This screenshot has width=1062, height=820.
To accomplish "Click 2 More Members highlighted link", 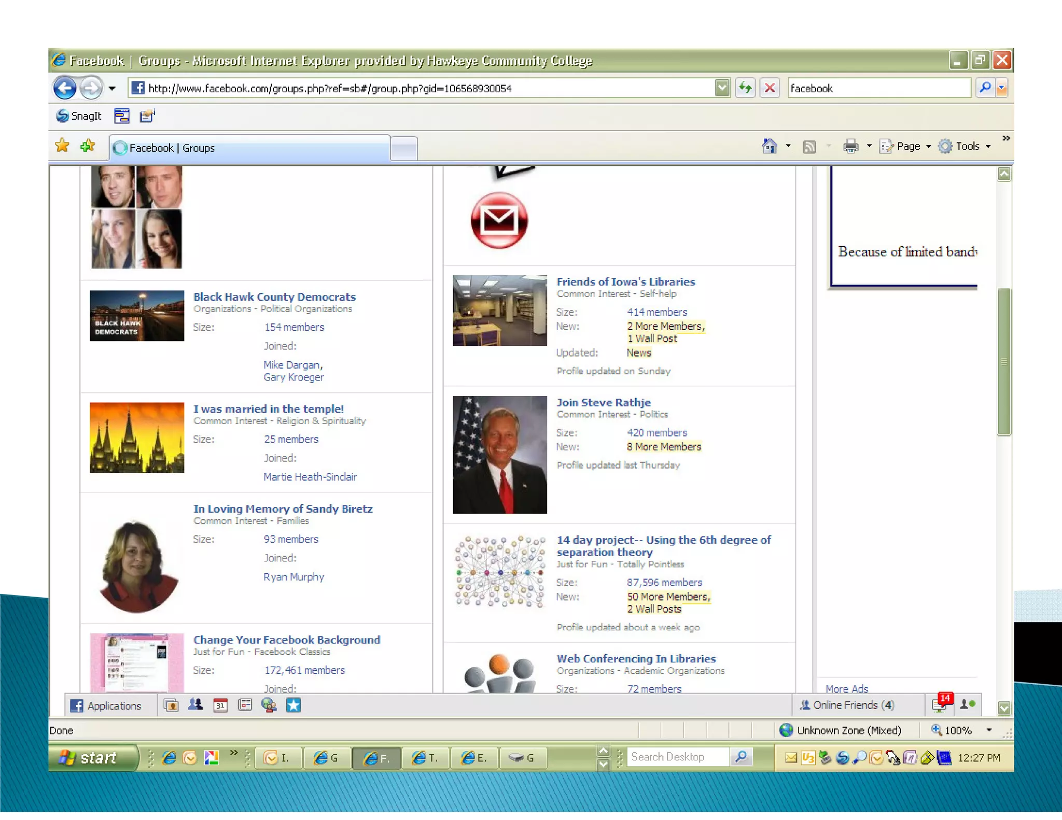I will 666,326.
